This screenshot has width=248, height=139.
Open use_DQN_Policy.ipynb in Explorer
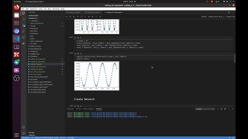point(38,90)
